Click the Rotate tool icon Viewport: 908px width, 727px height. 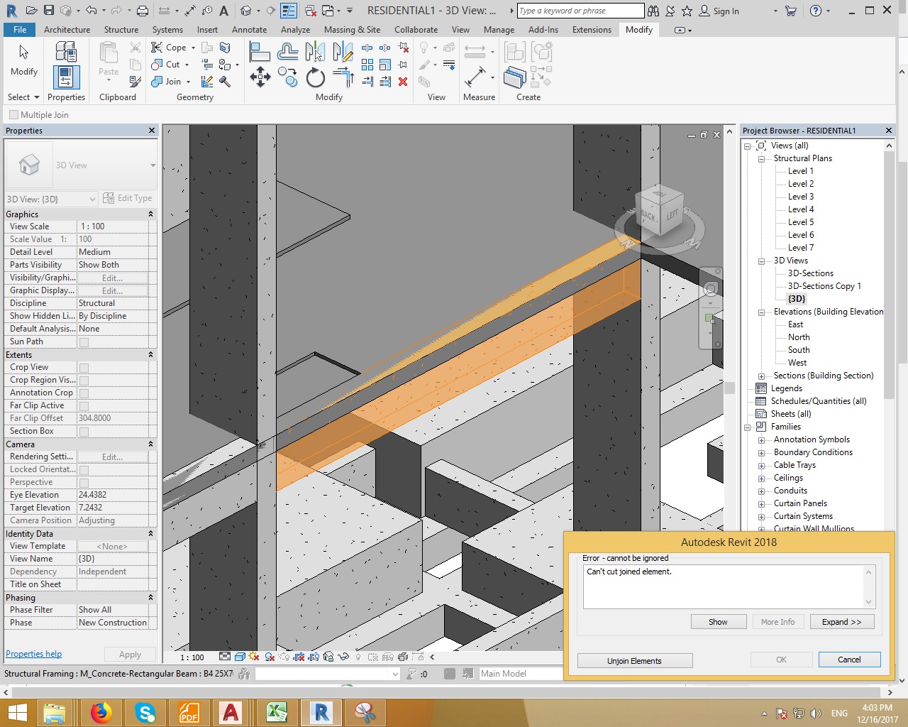pos(315,77)
